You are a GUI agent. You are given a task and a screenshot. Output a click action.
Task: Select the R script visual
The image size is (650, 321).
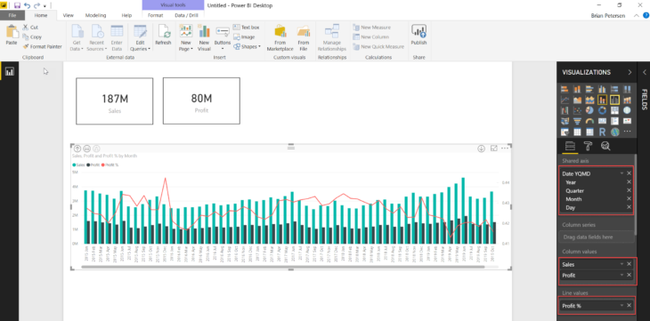point(602,132)
